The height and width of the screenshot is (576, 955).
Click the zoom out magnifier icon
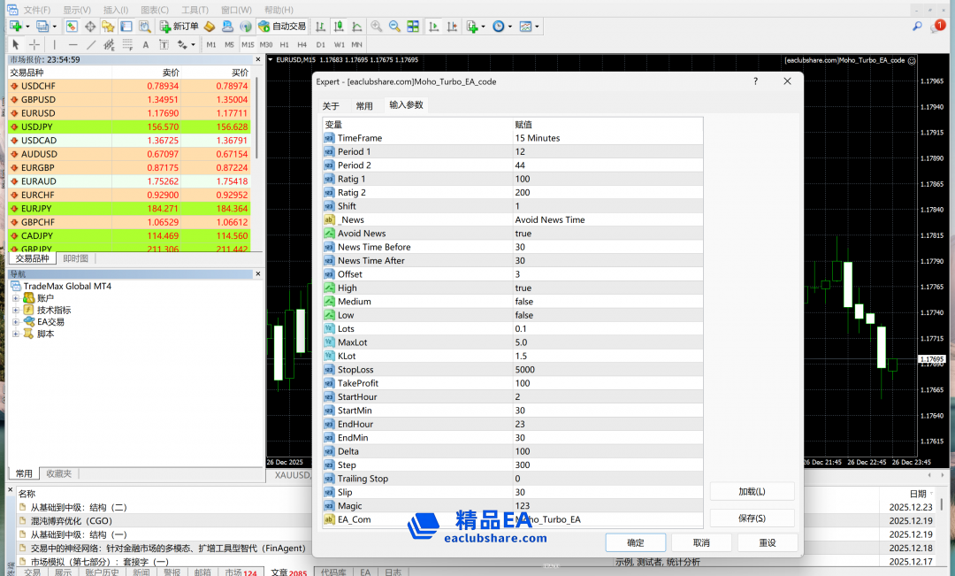pyautogui.click(x=394, y=27)
